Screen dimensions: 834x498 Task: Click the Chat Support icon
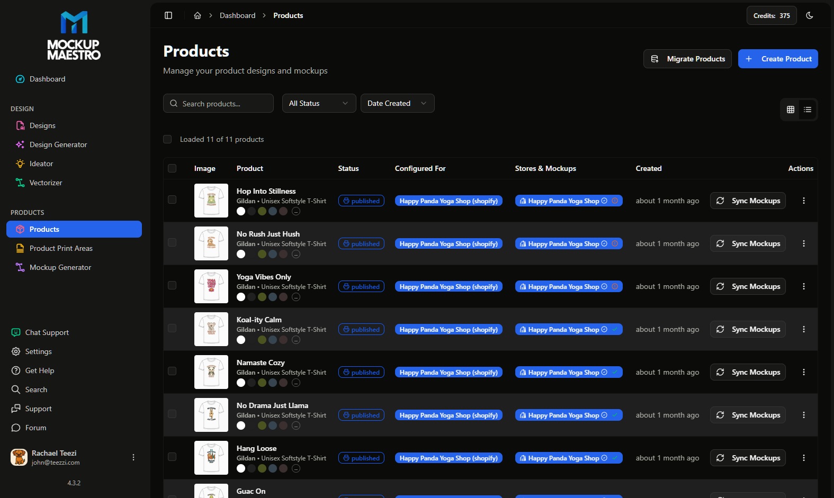(16, 332)
